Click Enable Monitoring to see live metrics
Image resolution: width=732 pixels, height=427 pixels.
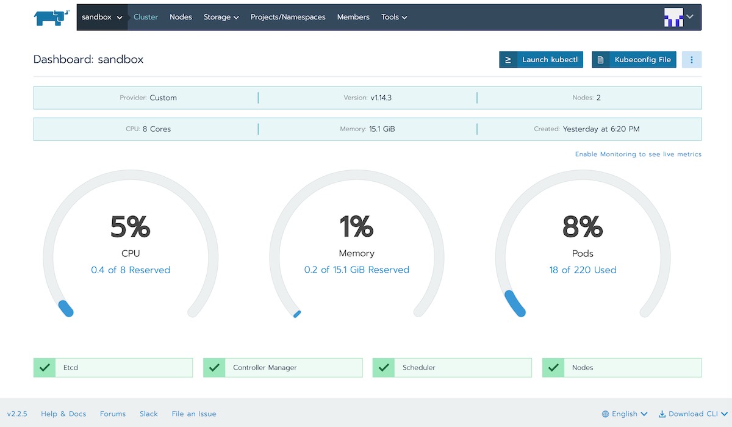click(638, 154)
